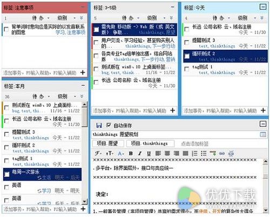Toggle bold formatting in the editor toolbar
Viewport: 270px width, 217px height.
click(x=131, y=153)
